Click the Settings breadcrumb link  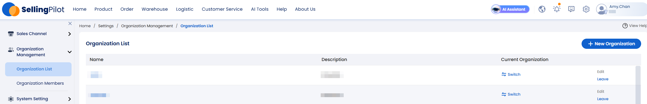(x=106, y=26)
